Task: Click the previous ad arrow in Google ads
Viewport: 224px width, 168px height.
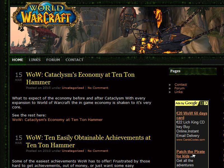Action: coord(202,103)
